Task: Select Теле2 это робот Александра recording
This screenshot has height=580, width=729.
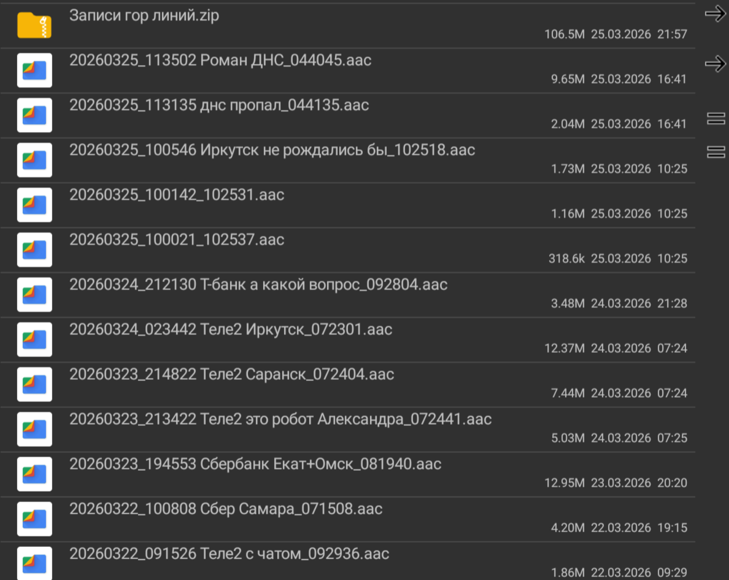Action: (x=280, y=419)
